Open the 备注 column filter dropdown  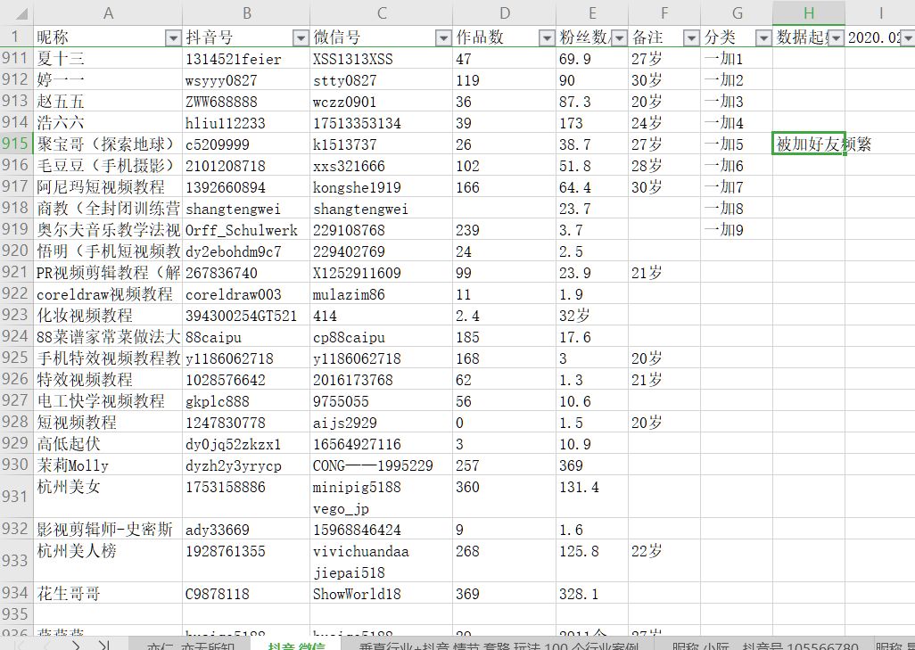[691, 38]
